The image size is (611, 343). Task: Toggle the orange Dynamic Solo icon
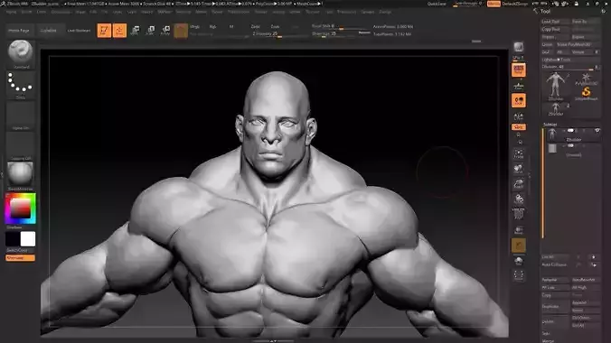coord(519,246)
